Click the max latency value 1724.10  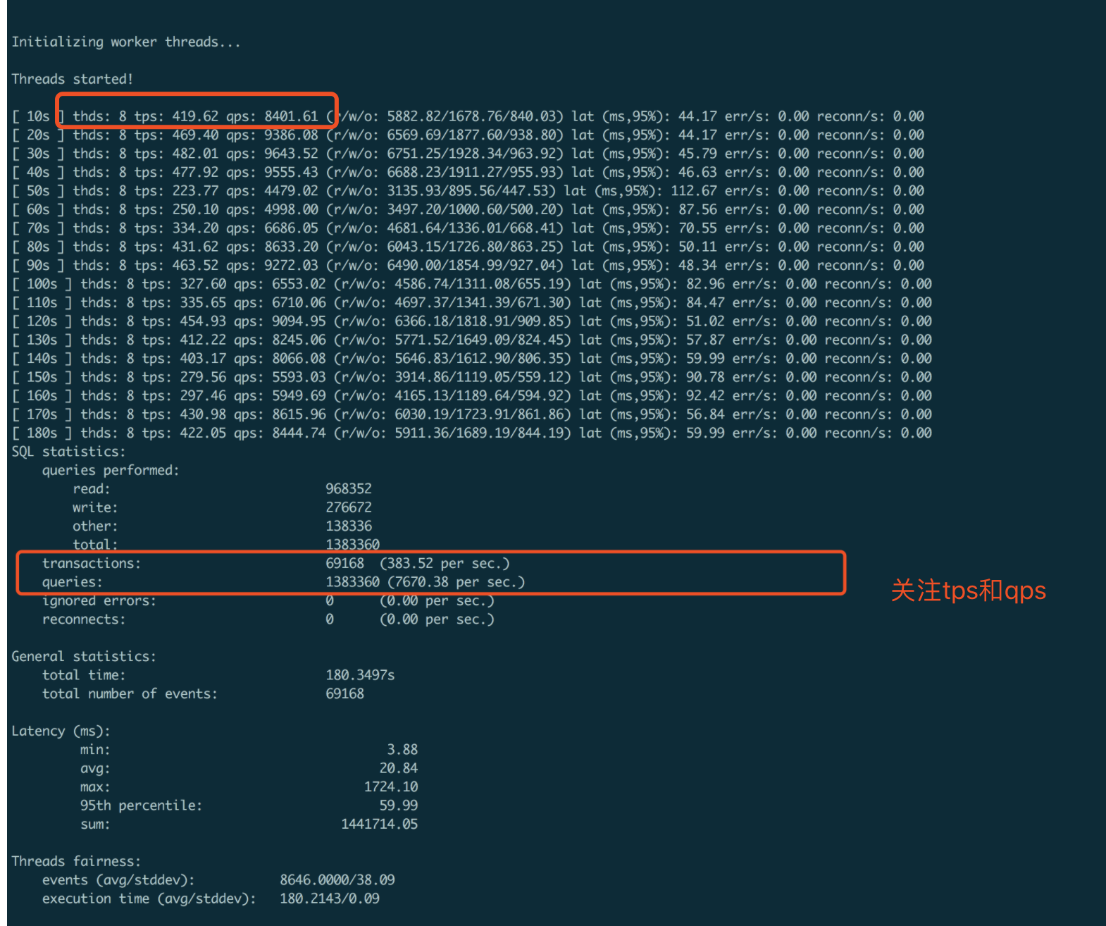390,787
